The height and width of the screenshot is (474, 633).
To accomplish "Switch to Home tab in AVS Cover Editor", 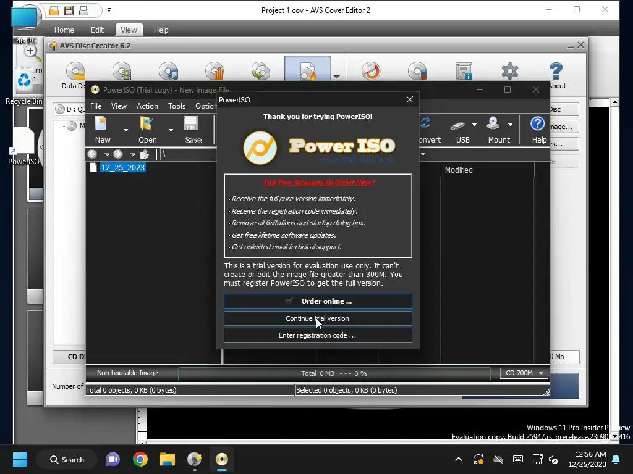I will pyautogui.click(x=64, y=30).
